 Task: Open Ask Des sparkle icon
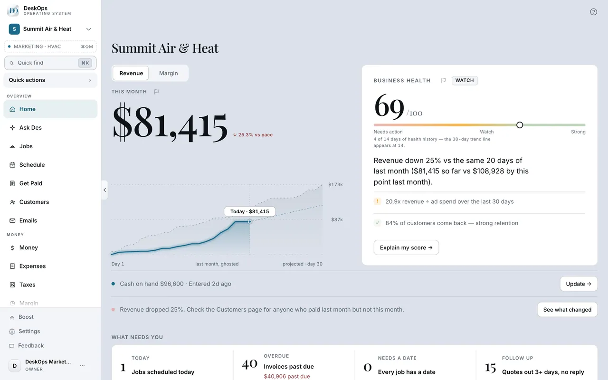pos(12,128)
